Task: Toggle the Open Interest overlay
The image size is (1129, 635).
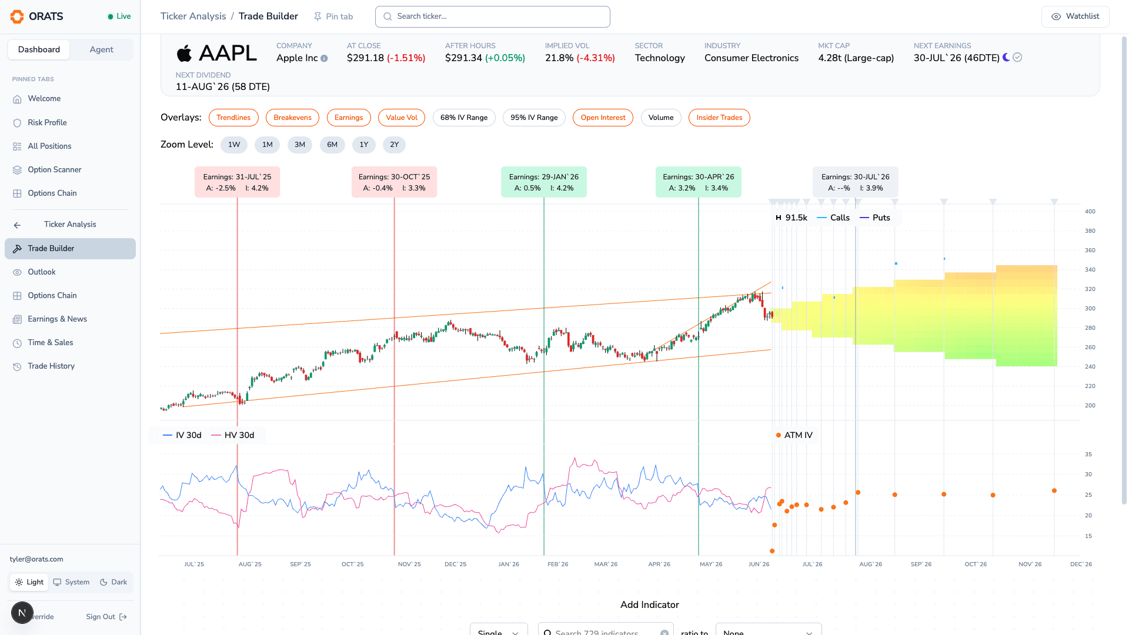Action: [x=603, y=118]
